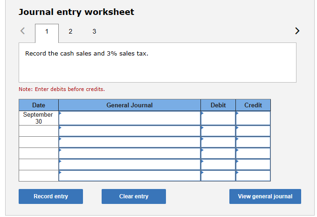Open General Journal account dropdown in third row

point(130,142)
